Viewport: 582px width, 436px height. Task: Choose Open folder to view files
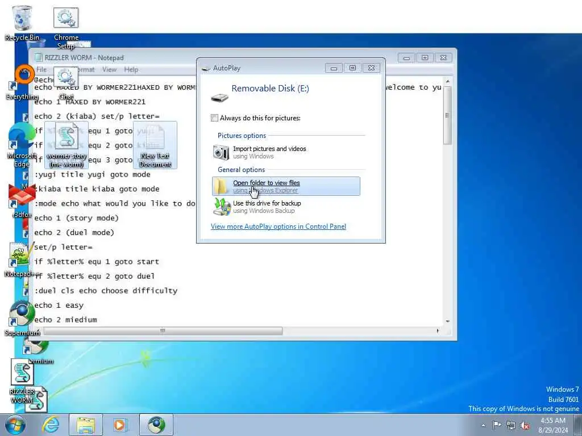tap(286, 186)
